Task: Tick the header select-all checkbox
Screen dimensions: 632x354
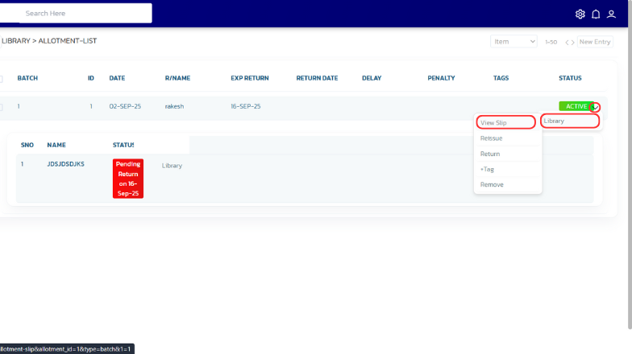Action: tap(1, 79)
